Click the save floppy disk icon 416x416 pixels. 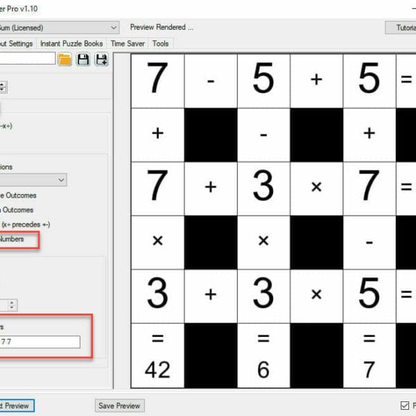point(83,59)
